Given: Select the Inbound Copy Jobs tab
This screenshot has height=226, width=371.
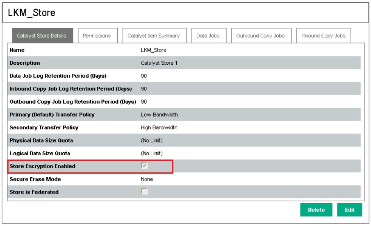Looking at the screenshot, I should pyautogui.click(x=323, y=36).
